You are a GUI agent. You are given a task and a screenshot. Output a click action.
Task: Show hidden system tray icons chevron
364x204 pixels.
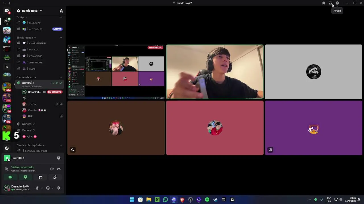coord(309,199)
